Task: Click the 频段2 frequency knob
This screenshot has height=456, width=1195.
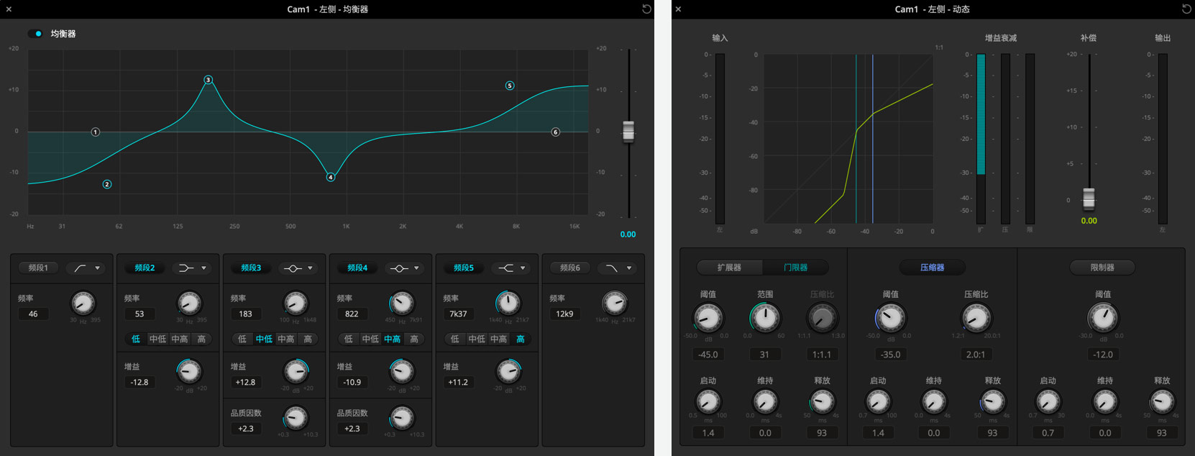Action: coord(190,304)
